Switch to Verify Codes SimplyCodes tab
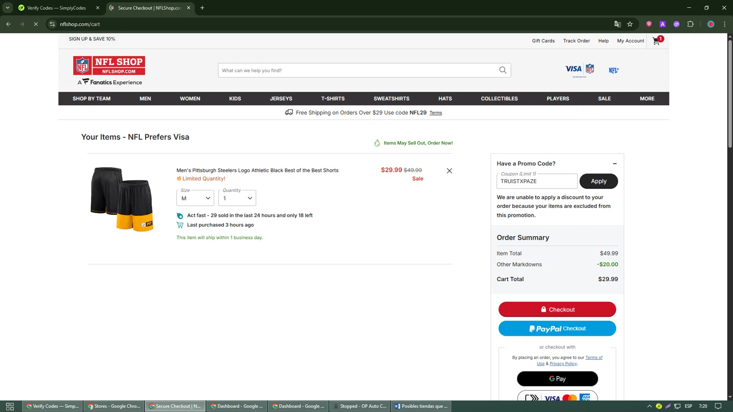 coord(56,8)
